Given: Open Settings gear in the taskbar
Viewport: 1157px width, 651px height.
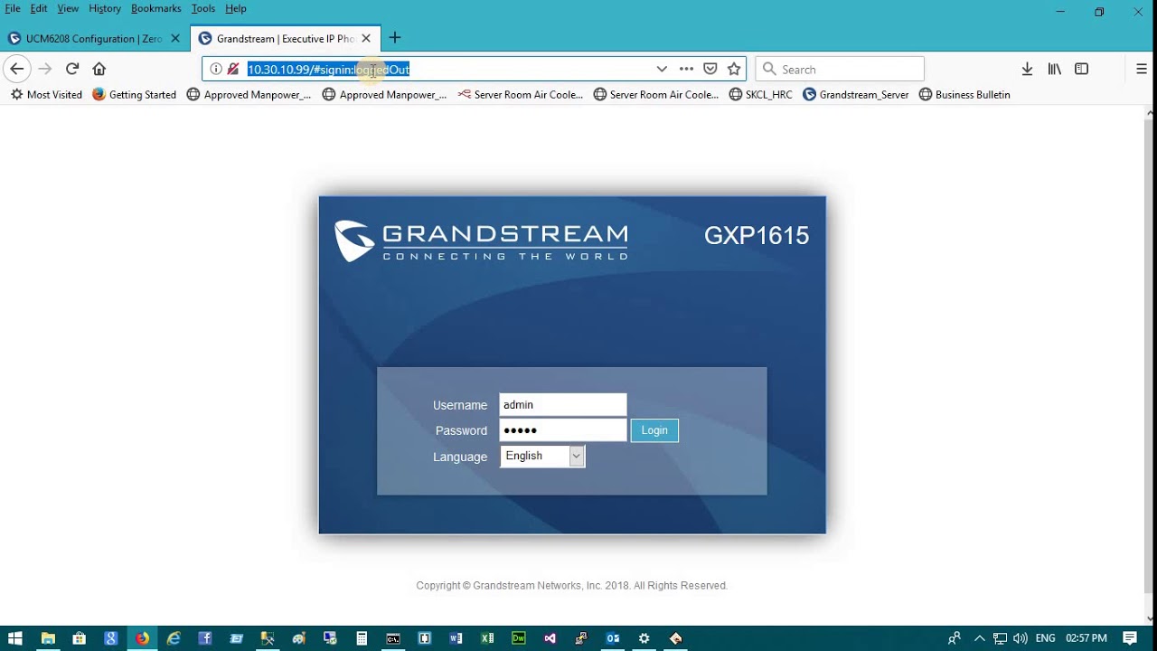Looking at the screenshot, I should coord(644,638).
